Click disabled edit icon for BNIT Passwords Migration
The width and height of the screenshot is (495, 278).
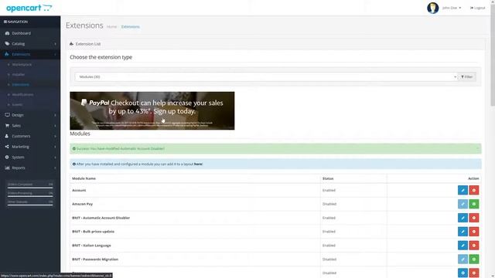point(463,259)
